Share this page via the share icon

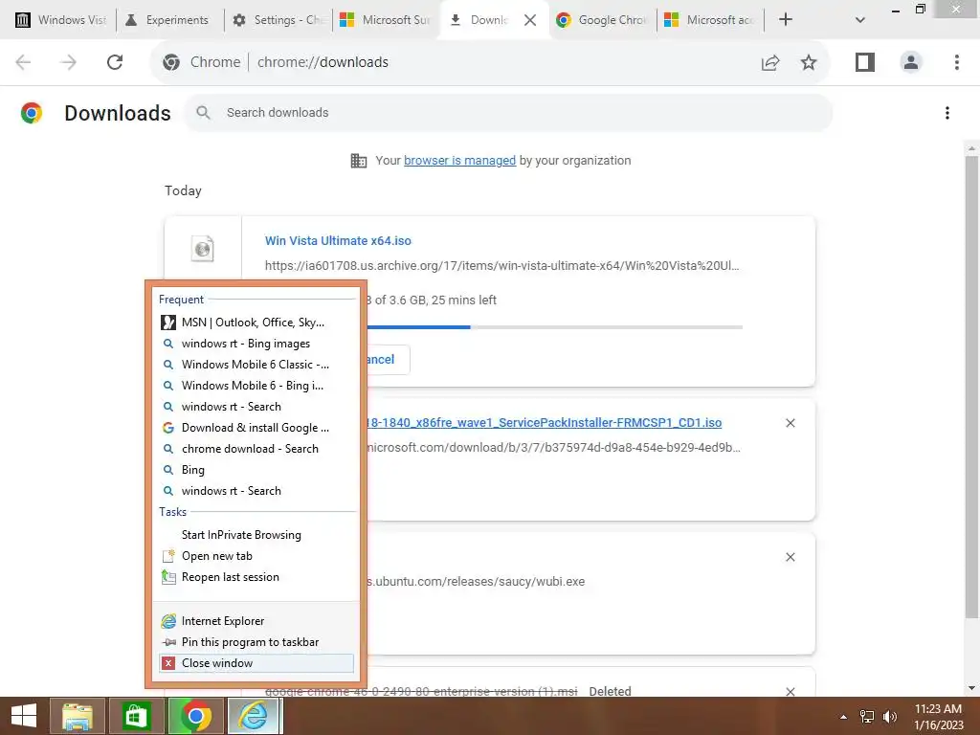pyautogui.click(x=770, y=62)
